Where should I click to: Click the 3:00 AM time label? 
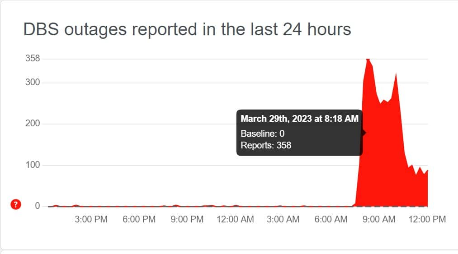point(283,219)
